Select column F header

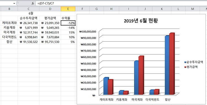coord(82,9)
